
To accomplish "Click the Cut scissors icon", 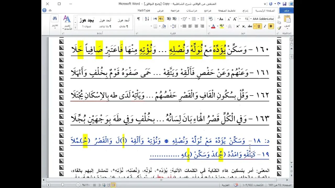I will coord(279,17).
